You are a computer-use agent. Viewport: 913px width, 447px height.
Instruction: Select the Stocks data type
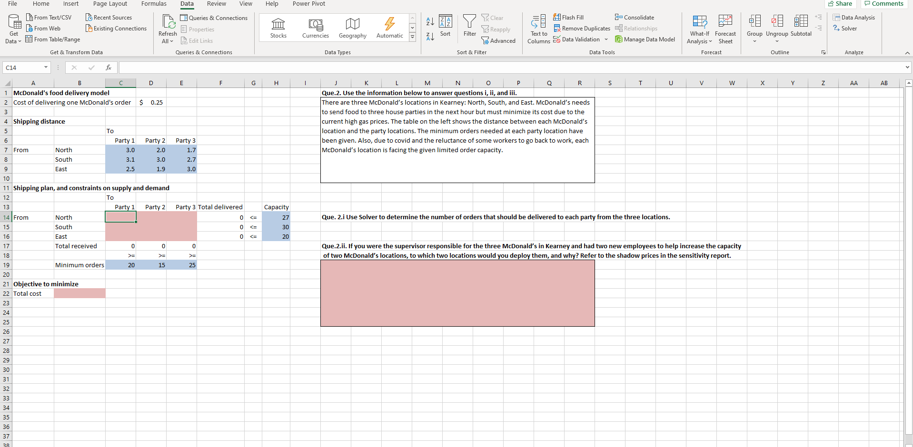click(x=278, y=28)
